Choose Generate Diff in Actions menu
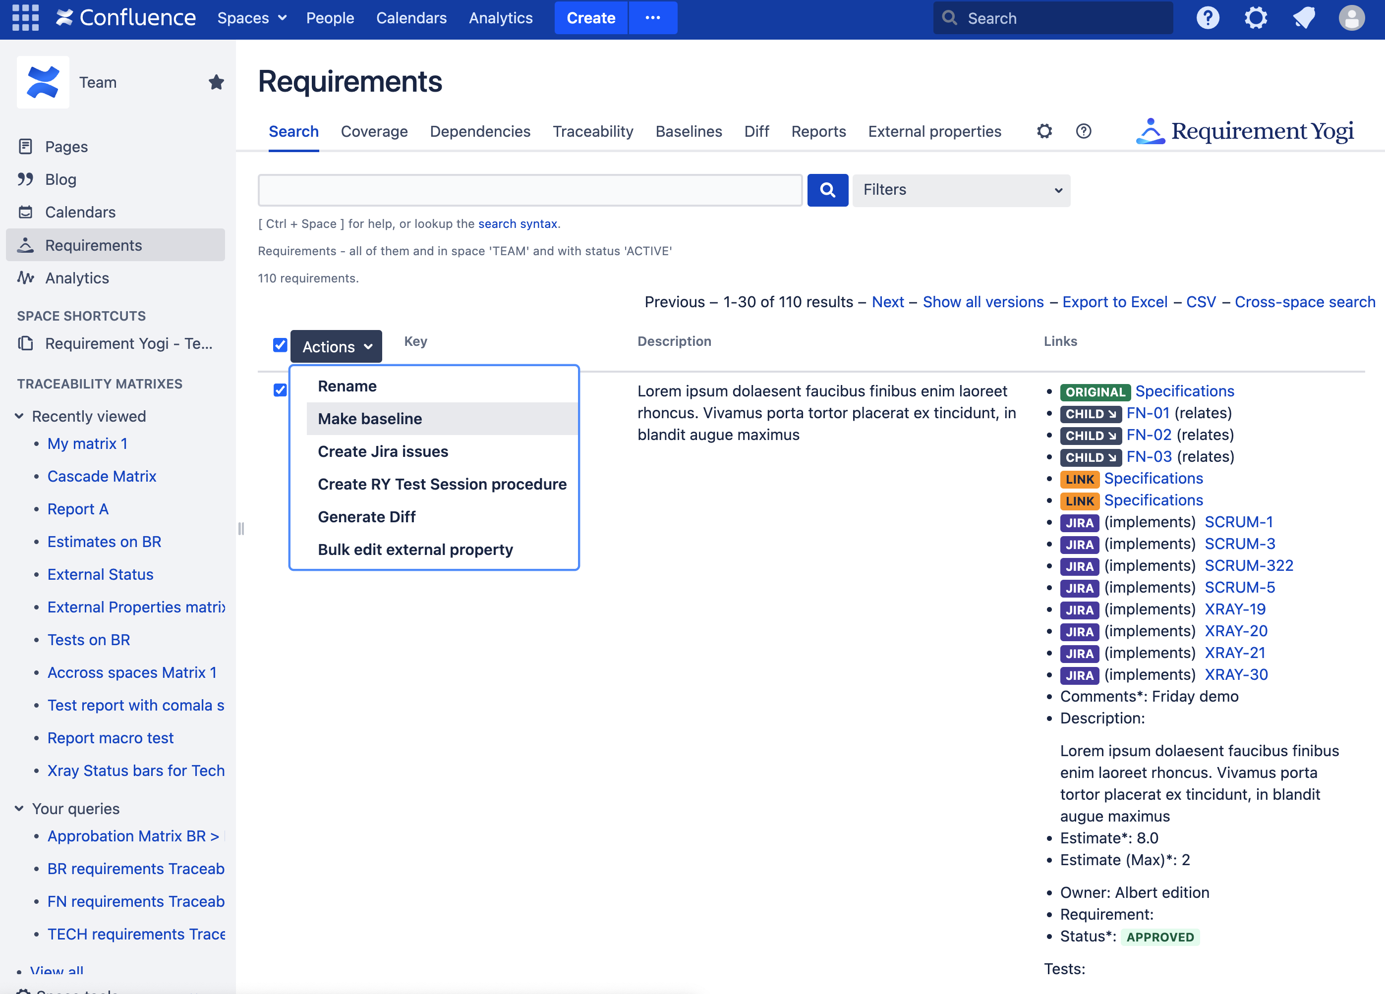Viewport: 1385px width, 994px height. click(x=366, y=516)
